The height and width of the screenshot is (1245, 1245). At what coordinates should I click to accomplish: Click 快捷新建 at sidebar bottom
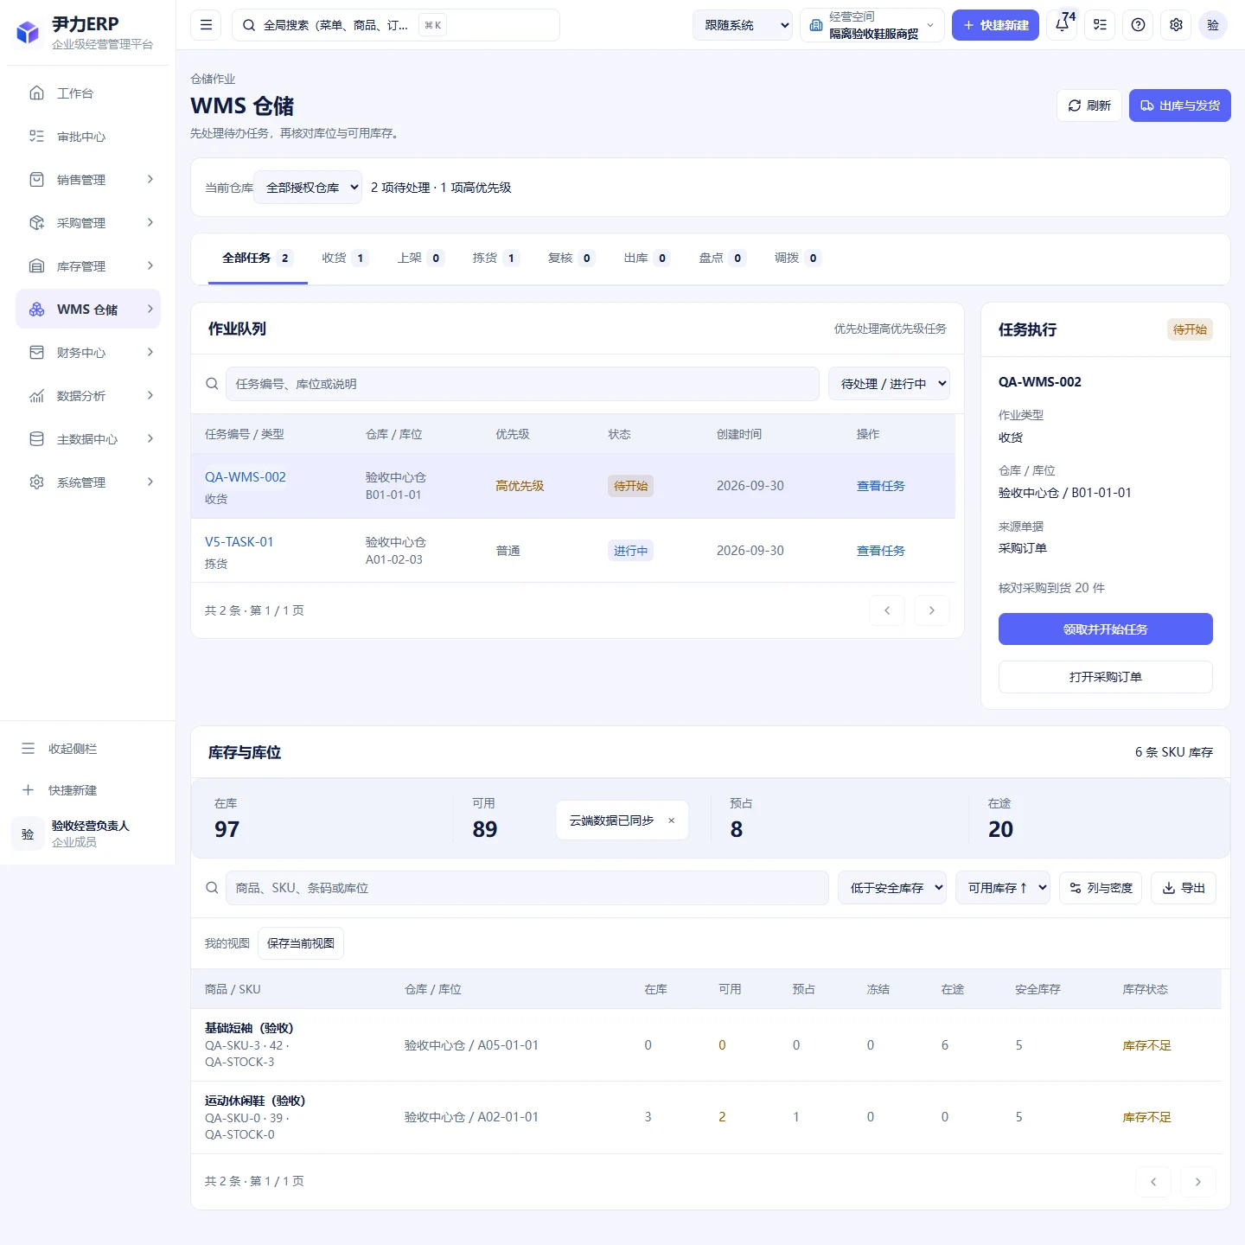coord(88,790)
